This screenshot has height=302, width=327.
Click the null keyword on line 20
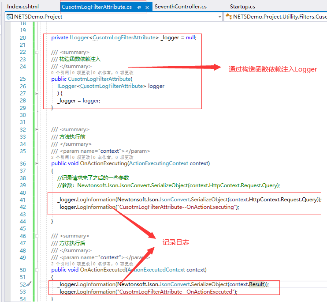(190, 38)
